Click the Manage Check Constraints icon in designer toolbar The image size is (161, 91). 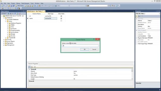pyautogui.click(x=17, y=8)
